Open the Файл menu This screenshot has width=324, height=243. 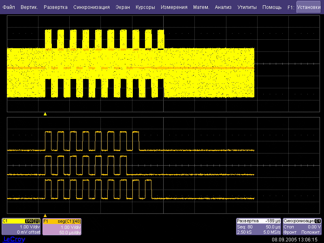[x=9, y=7]
